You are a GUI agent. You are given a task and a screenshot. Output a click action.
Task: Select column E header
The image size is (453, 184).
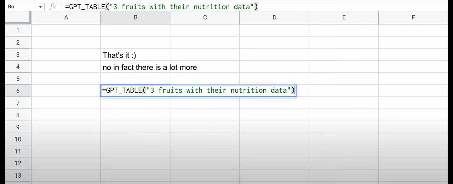pos(344,18)
